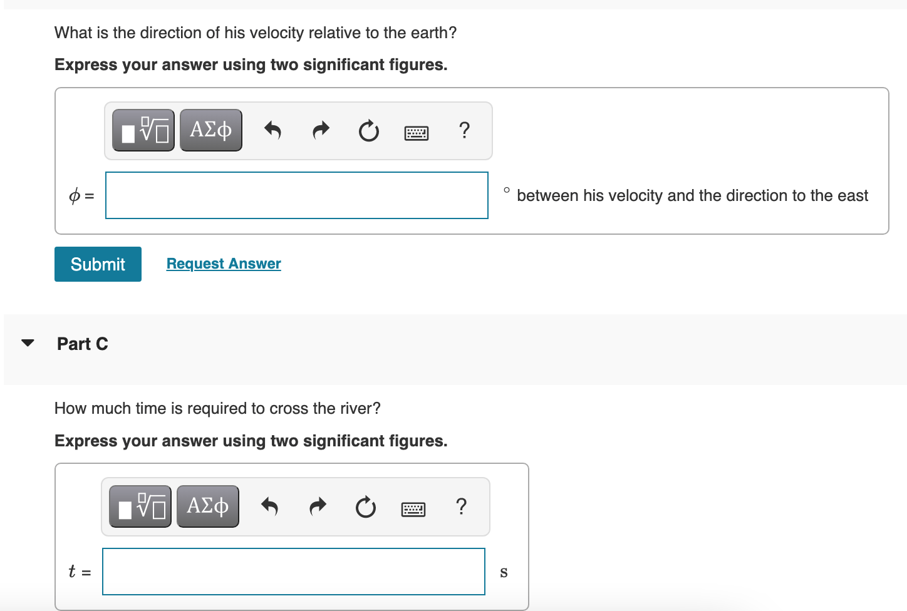
Task: Open help for the phi answer box
Action: coord(464,130)
